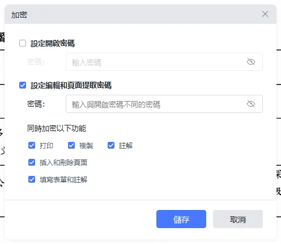Image resolution: width=281 pixels, height=244 pixels.
Task: Click the 輸入與開啟密碼不同的密碼 field
Action: pos(164,104)
